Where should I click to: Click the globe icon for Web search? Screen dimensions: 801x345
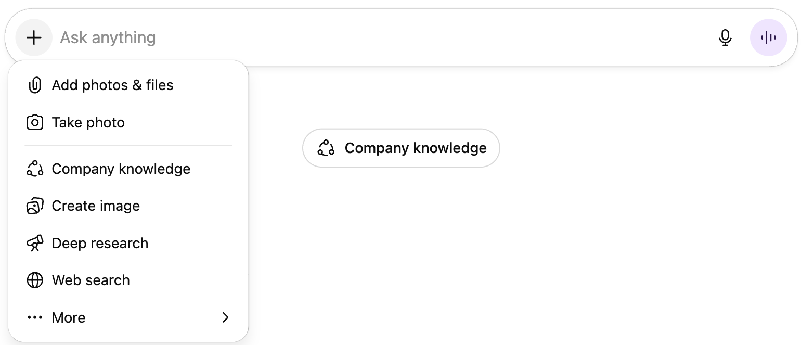pyautogui.click(x=35, y=280)
